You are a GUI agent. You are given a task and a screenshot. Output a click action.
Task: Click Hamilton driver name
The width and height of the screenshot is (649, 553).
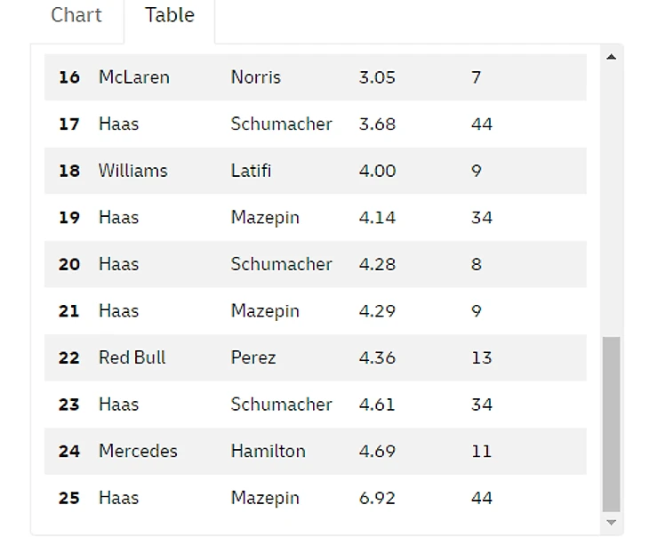[268, 451]
